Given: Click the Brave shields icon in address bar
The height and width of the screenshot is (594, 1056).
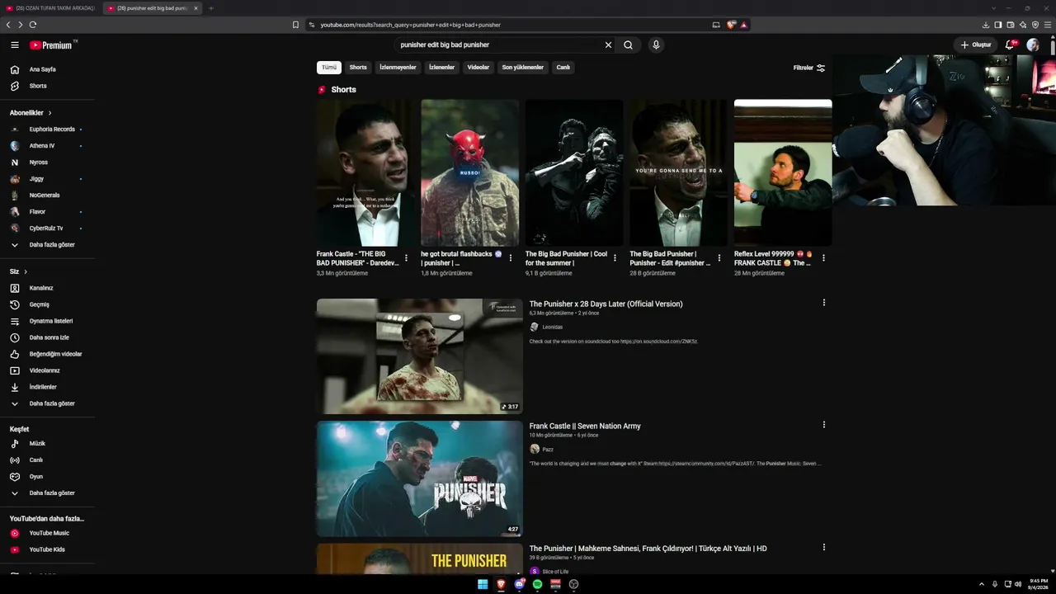Looking at the screenshot, I should (x=731, y=25).
